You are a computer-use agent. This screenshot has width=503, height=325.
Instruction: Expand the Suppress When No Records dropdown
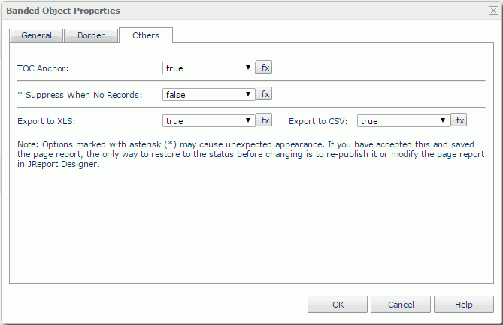pyautogui.click(x=209, y=94)
